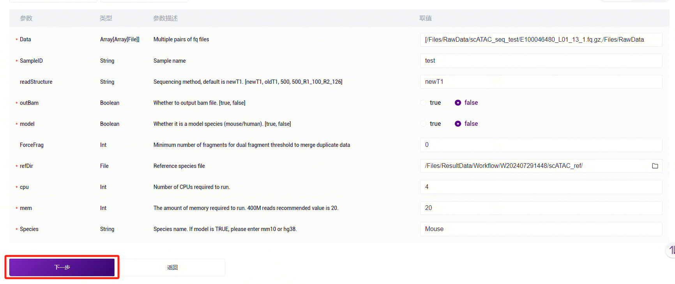Edit the mem value field showing 20

541,208
